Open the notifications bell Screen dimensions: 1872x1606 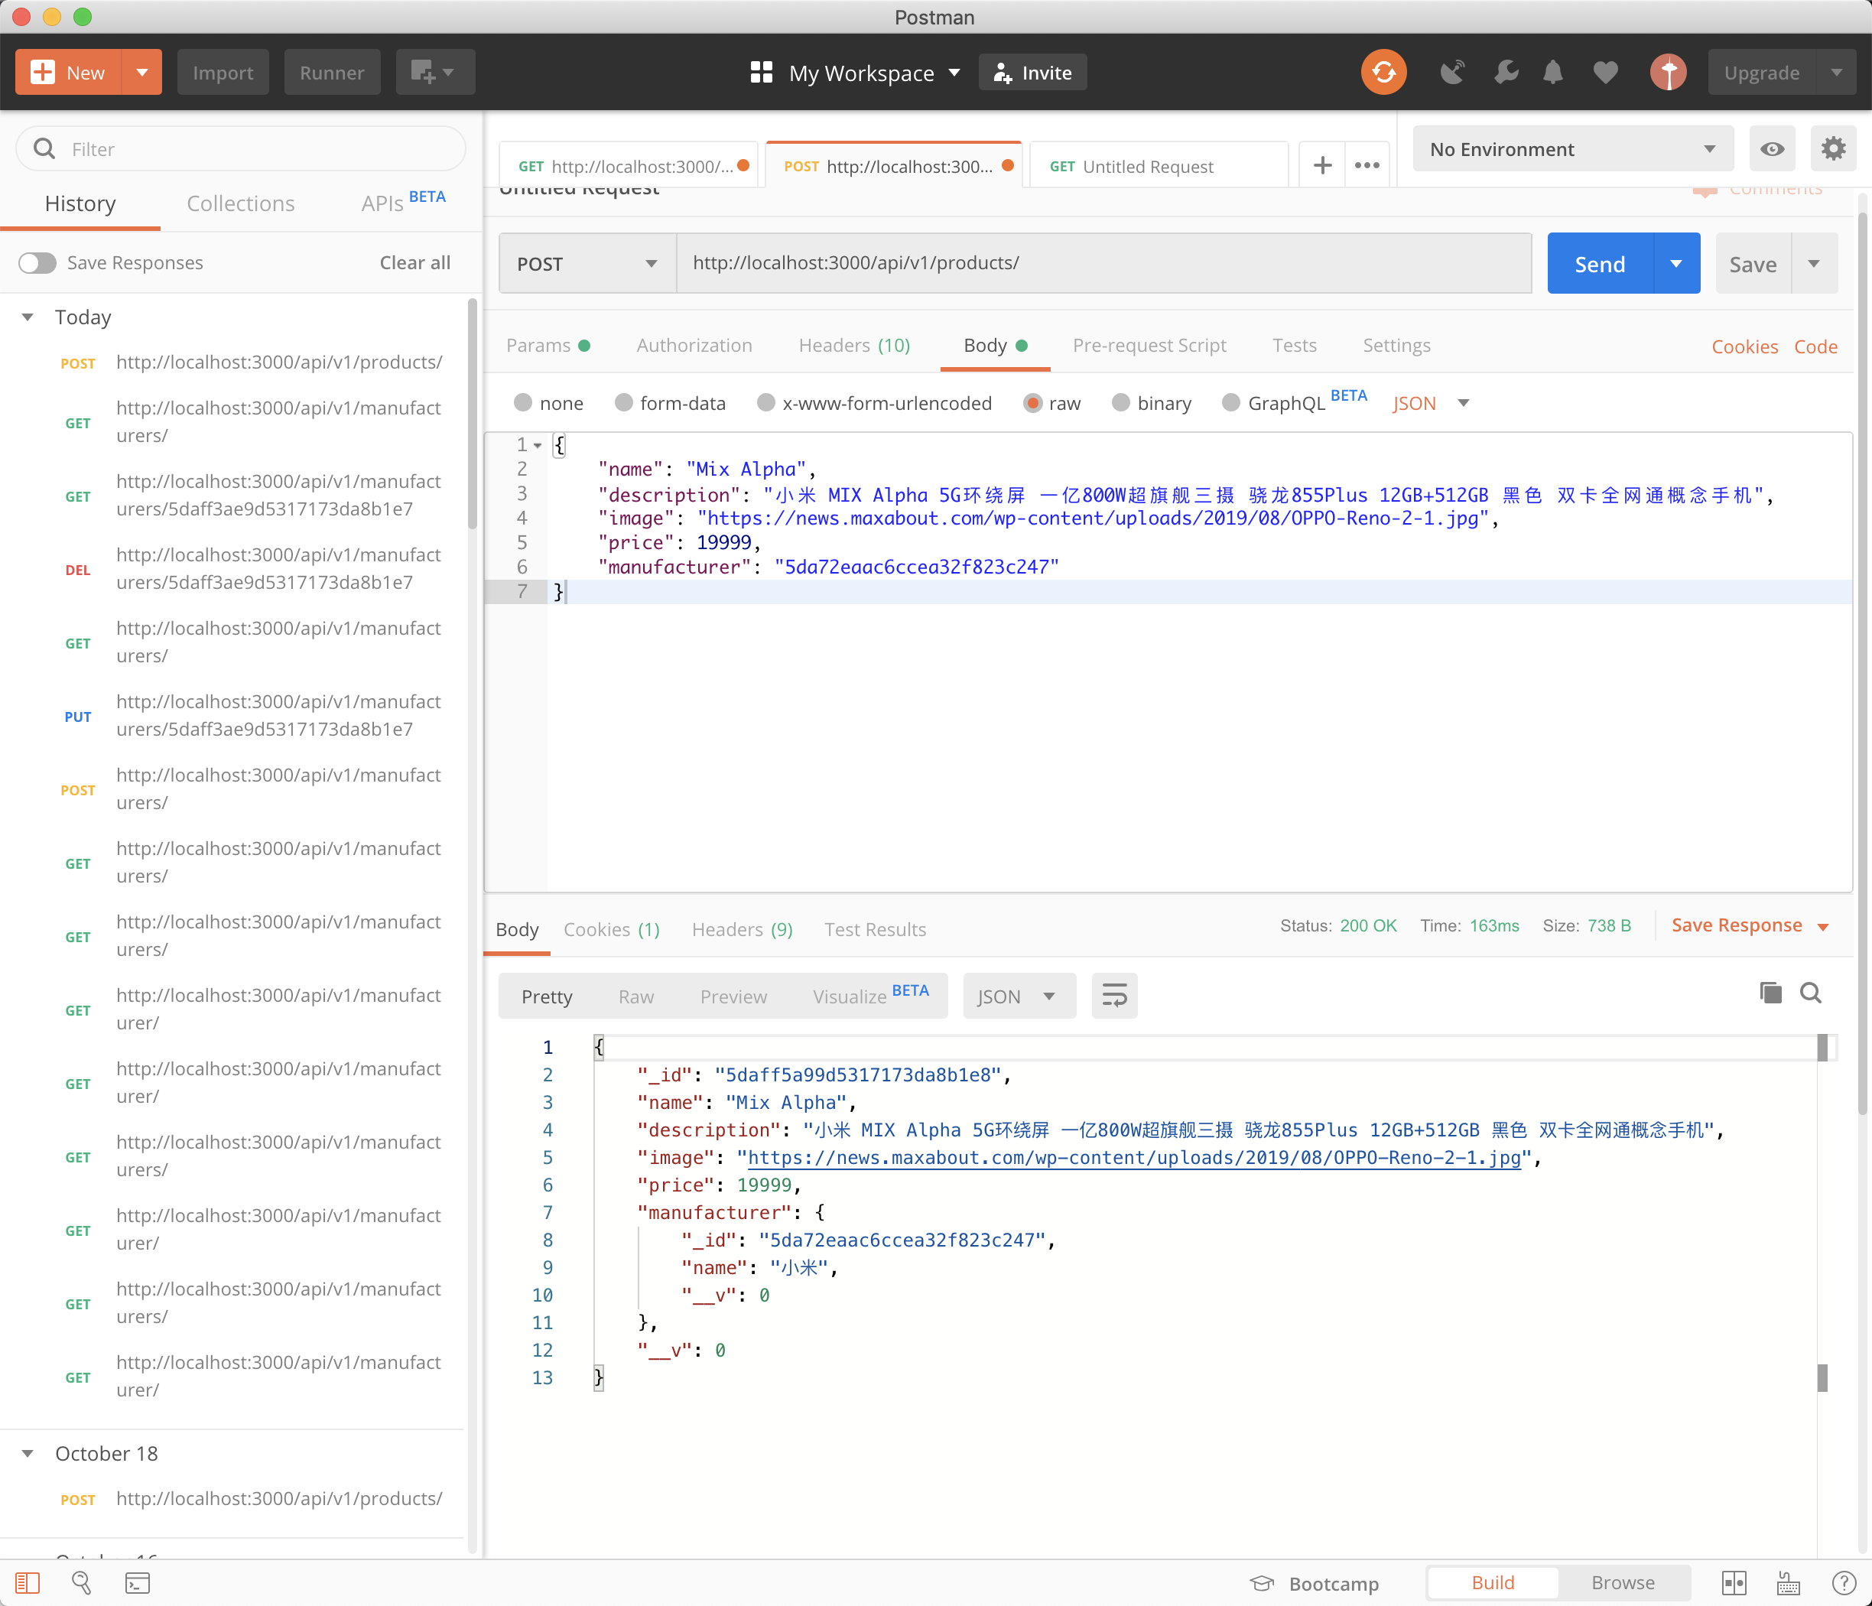point(1552,73)
